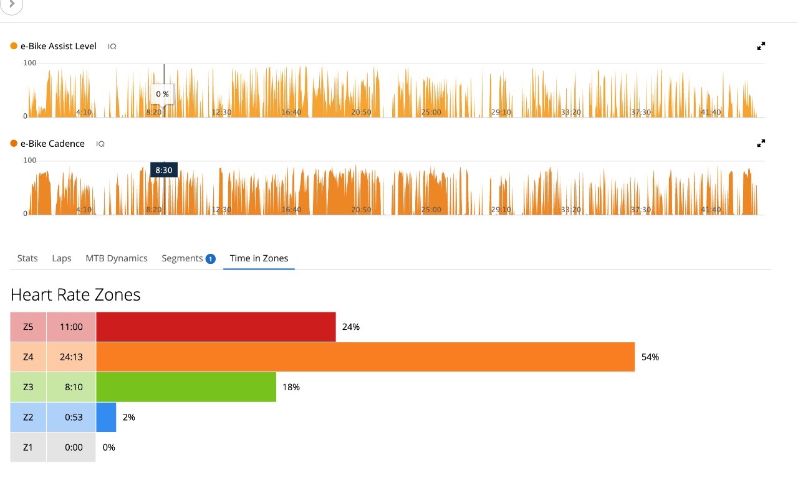Viewport: 798px width, 496px height.
Task: Click the e-Bike Cadence legend dot
Action: point(14,143)
